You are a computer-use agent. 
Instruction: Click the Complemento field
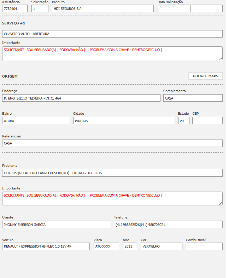(193, 98)
